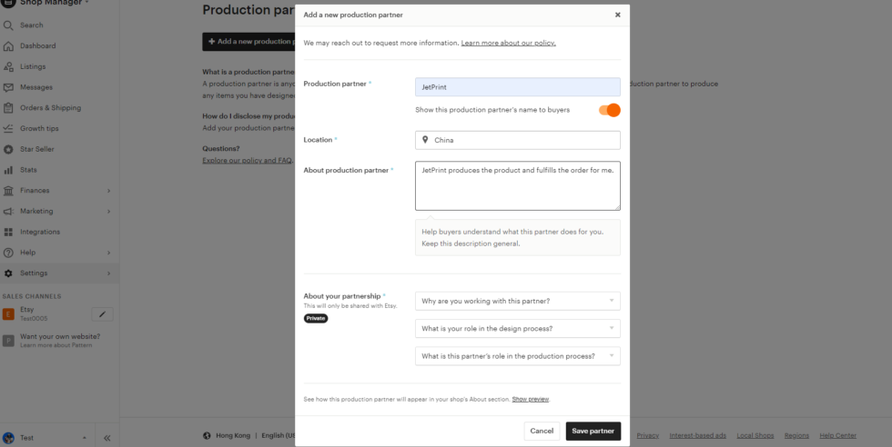Select the Marketing megaphone icon
The height and width of the screenshot is (447, 892).
click(9, 211)
